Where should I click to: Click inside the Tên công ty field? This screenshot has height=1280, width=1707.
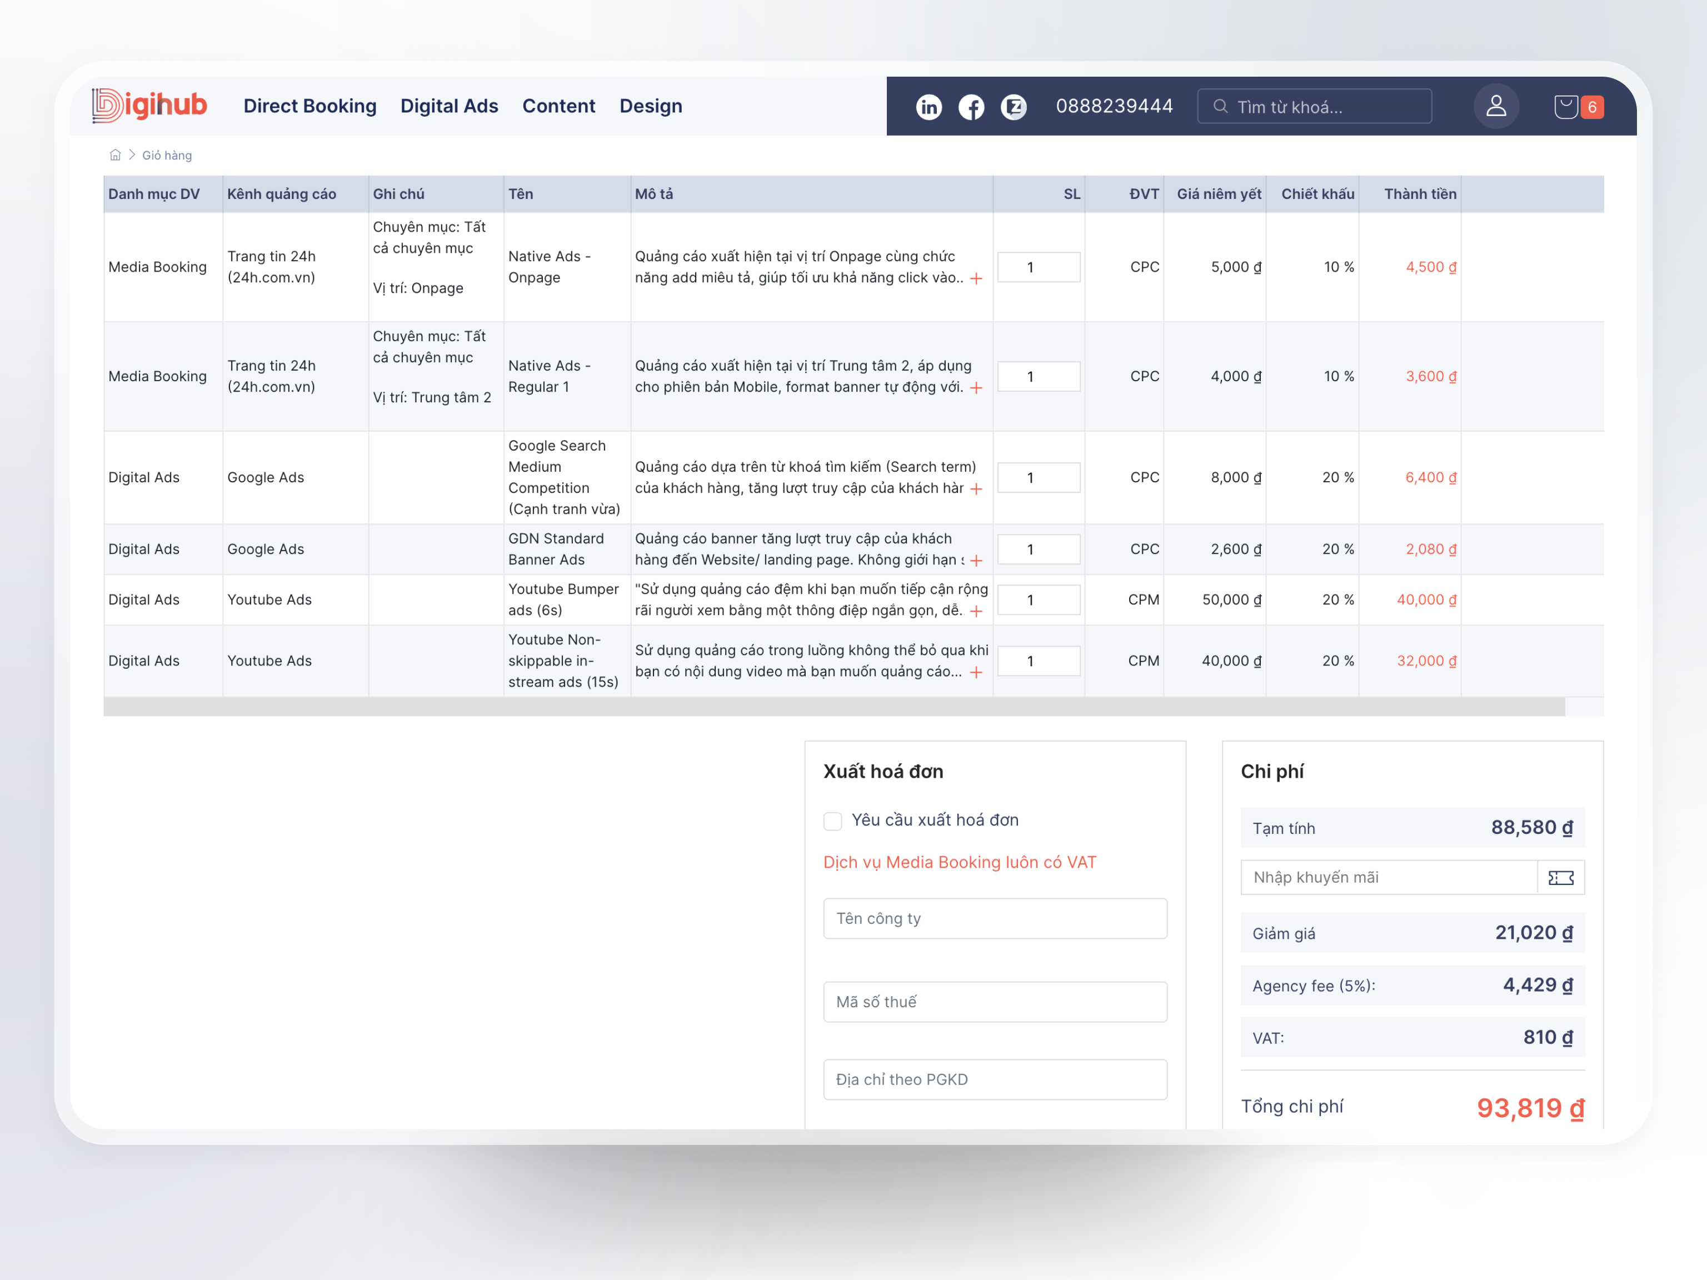tap(995, 918)
